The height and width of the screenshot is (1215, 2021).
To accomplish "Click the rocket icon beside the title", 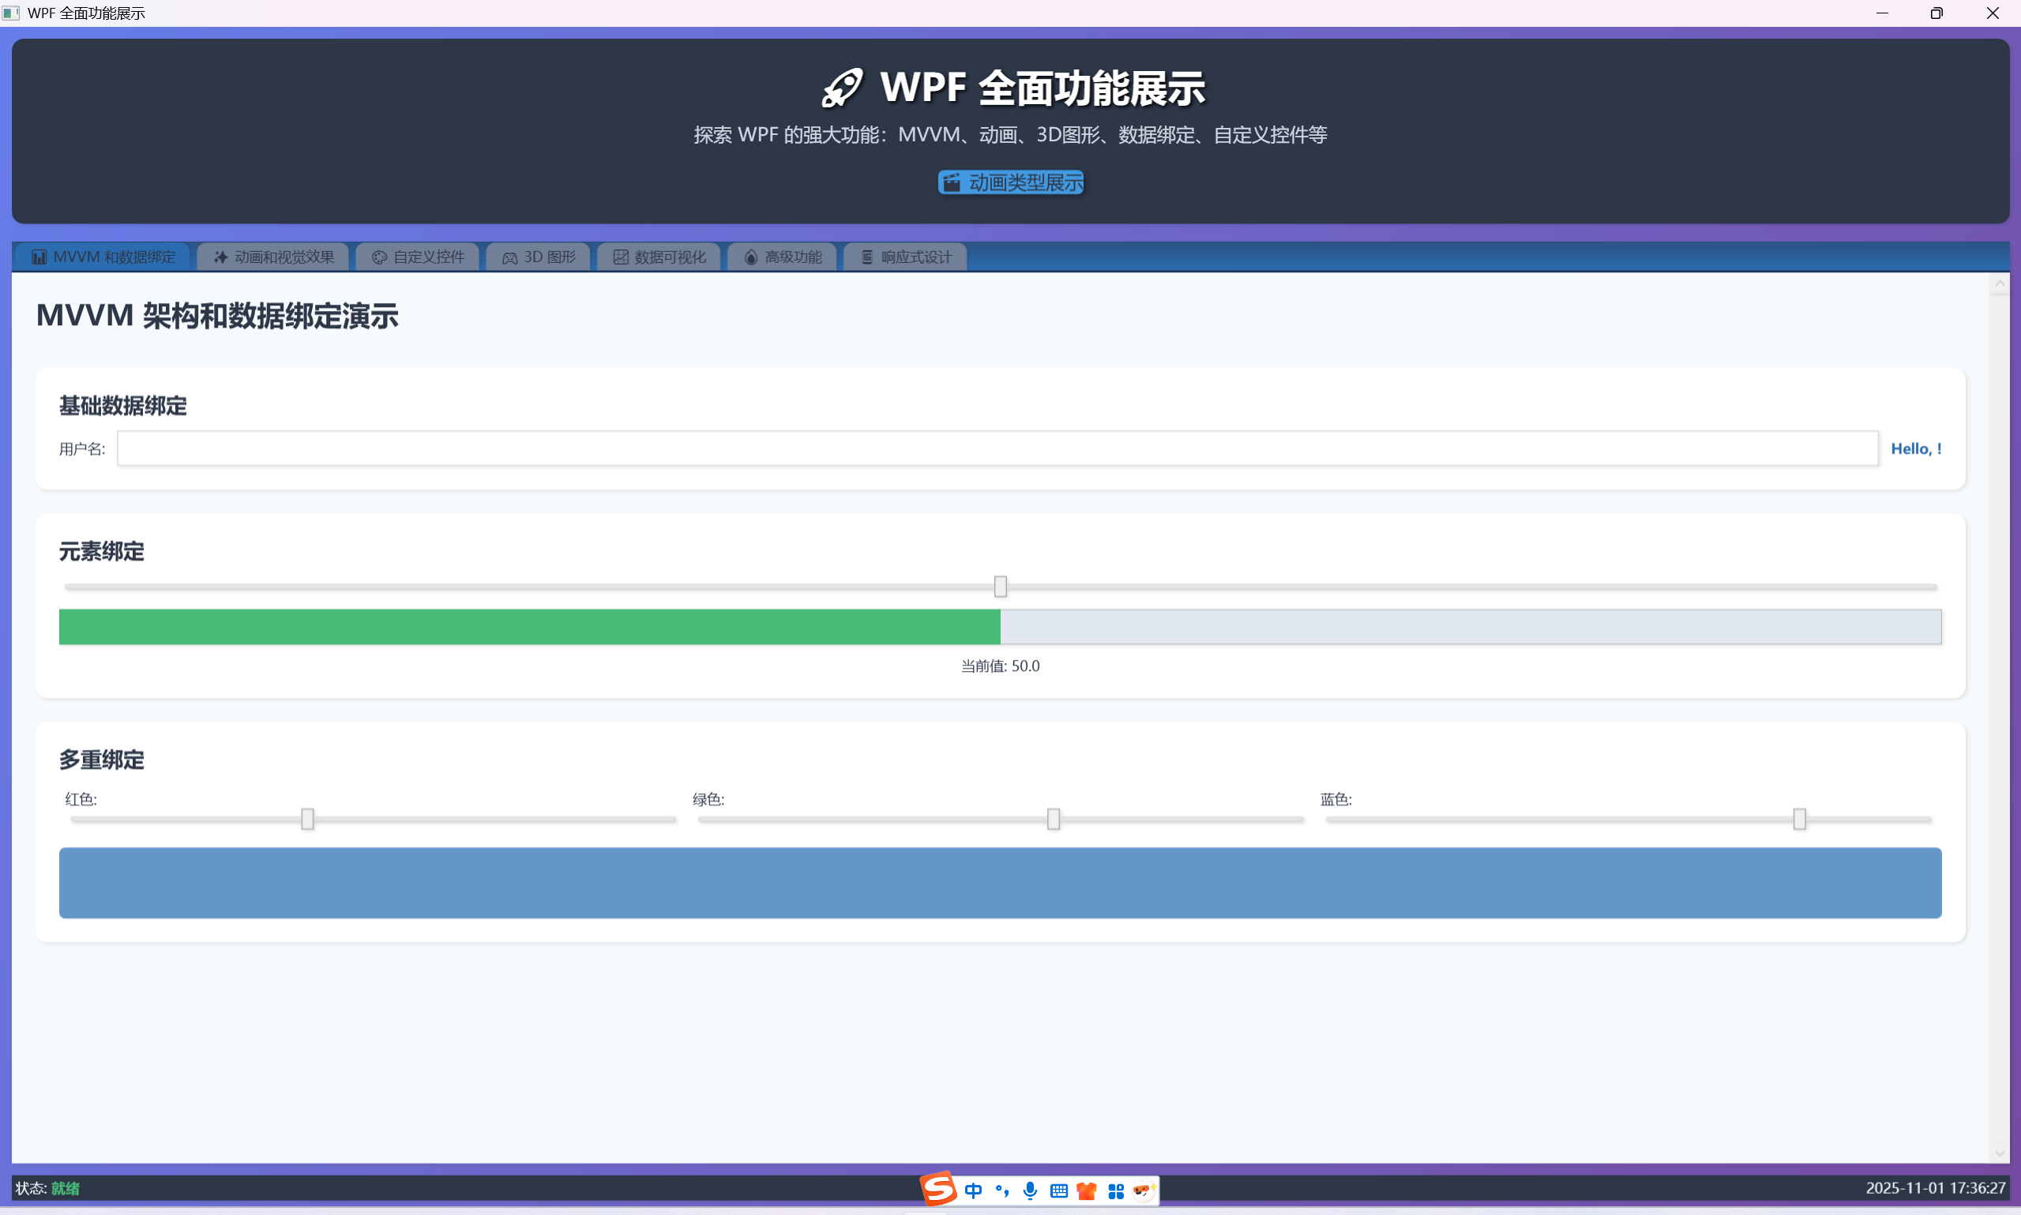I will pos(842,88).
